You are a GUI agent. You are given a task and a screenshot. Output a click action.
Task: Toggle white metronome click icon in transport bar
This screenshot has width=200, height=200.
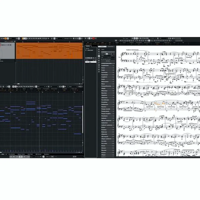pyautogui.click(x=44, y=157)
